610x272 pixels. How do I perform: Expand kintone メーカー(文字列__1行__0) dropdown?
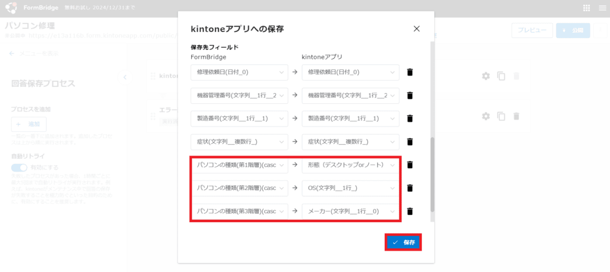tap(350, 211)
